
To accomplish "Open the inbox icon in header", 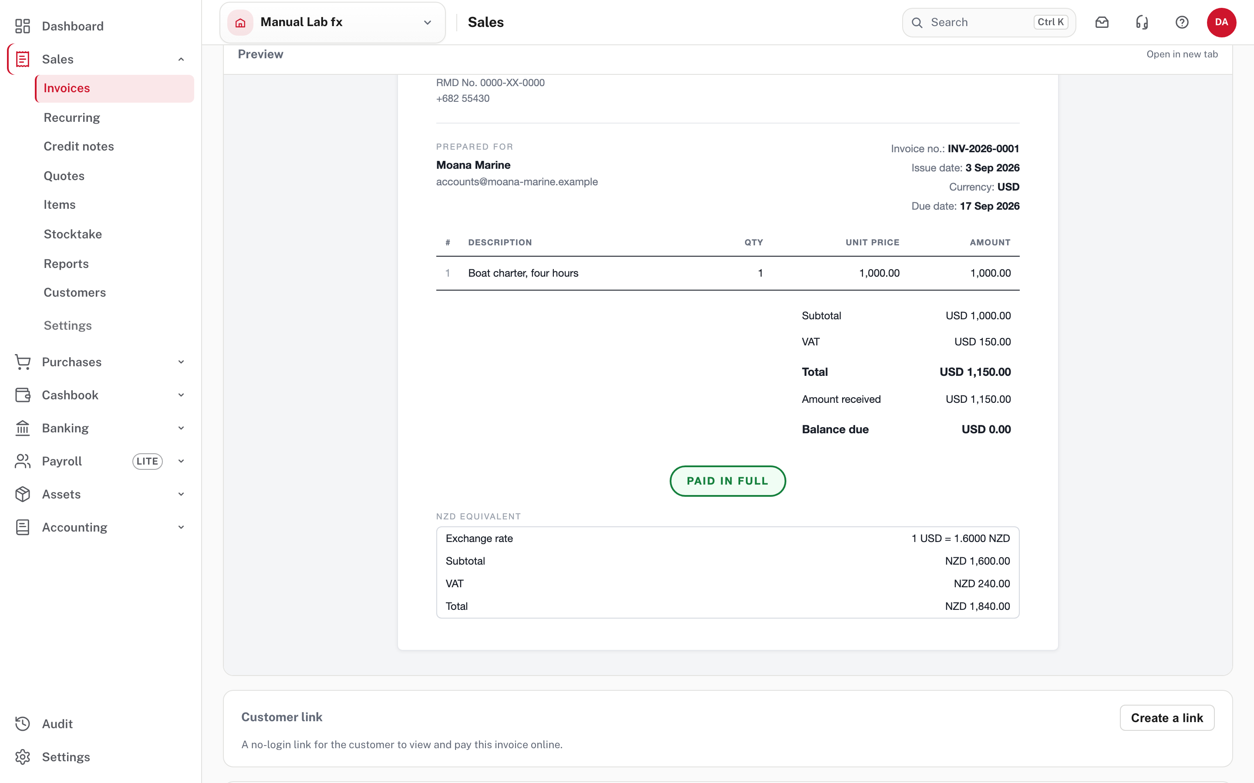I will pos(1102,22).
